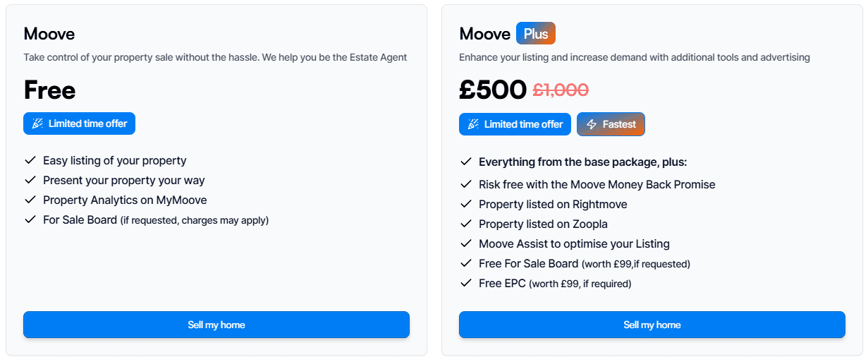This screenshot has width=868, height=362.
Task: Click checkmark beside Present your property your way
Action: (x=30, y=181)
